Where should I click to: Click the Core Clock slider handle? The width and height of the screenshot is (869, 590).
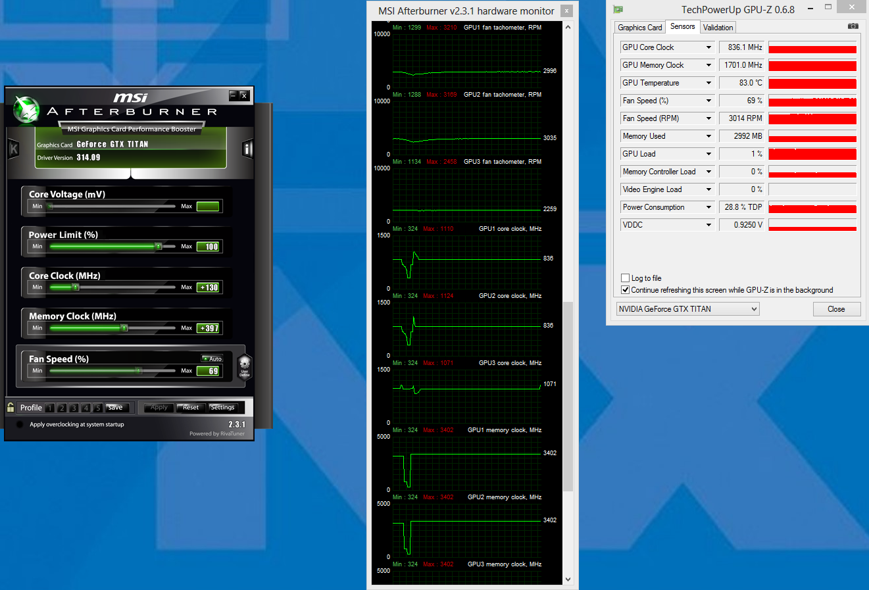[76, 287]
